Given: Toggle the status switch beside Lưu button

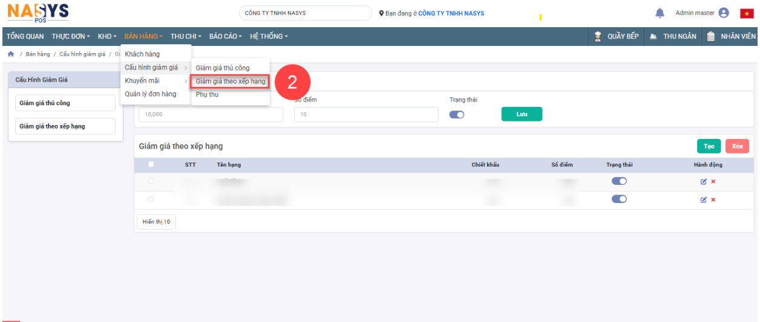Looking at the screenshot, I should 457,115.
